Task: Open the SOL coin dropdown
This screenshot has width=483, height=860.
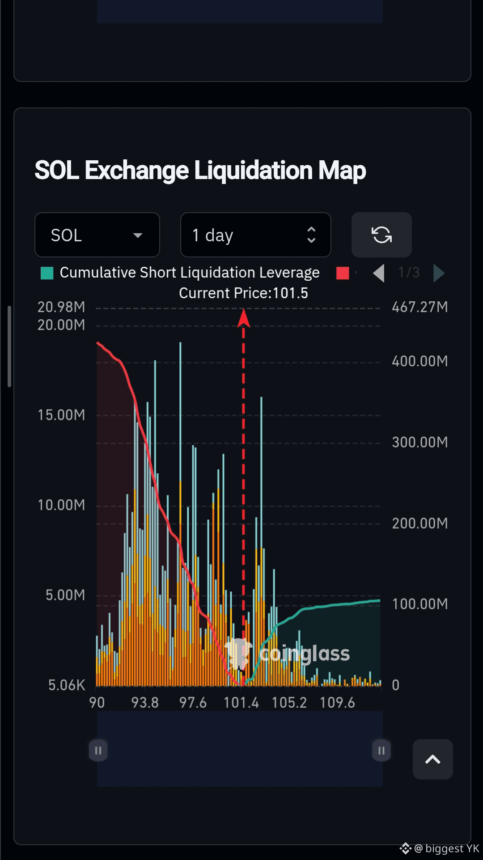Action: pyautogui.click(x=97, y=235)
